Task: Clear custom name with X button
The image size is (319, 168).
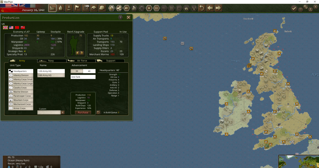Action: (63, 112)
